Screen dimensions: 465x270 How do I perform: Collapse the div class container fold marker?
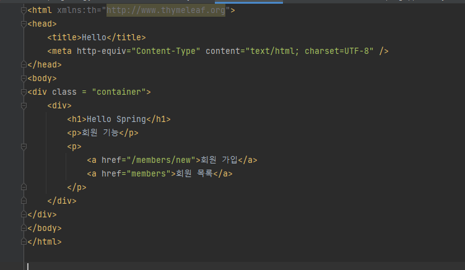24,92
